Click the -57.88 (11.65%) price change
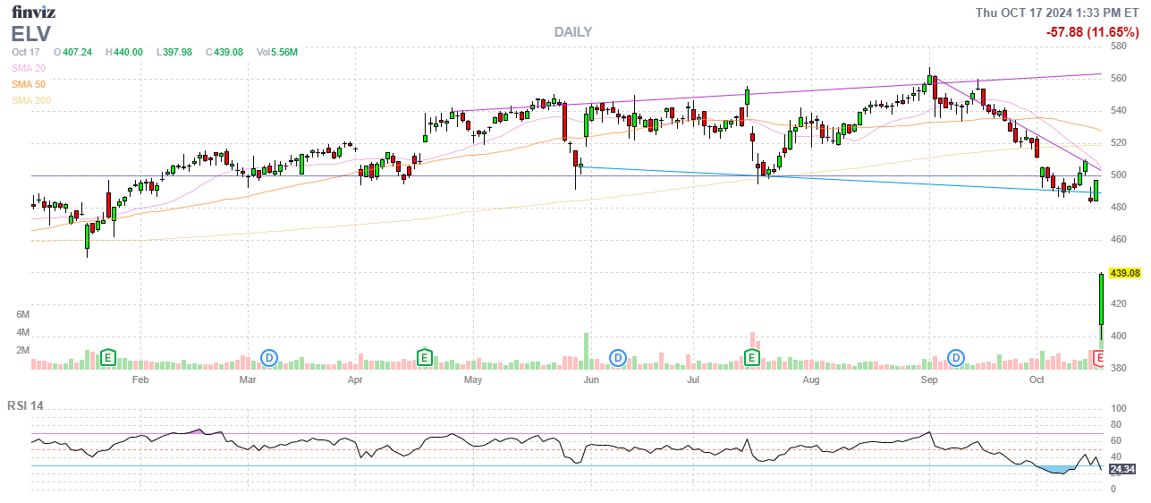The height and width of the screenshot is (503, 1151). 1092,32
